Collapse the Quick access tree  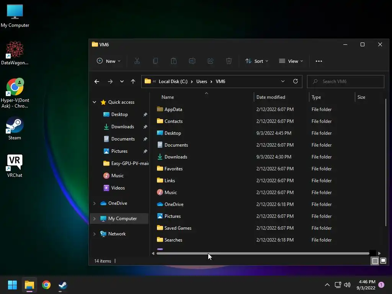[x=95, y=102]
